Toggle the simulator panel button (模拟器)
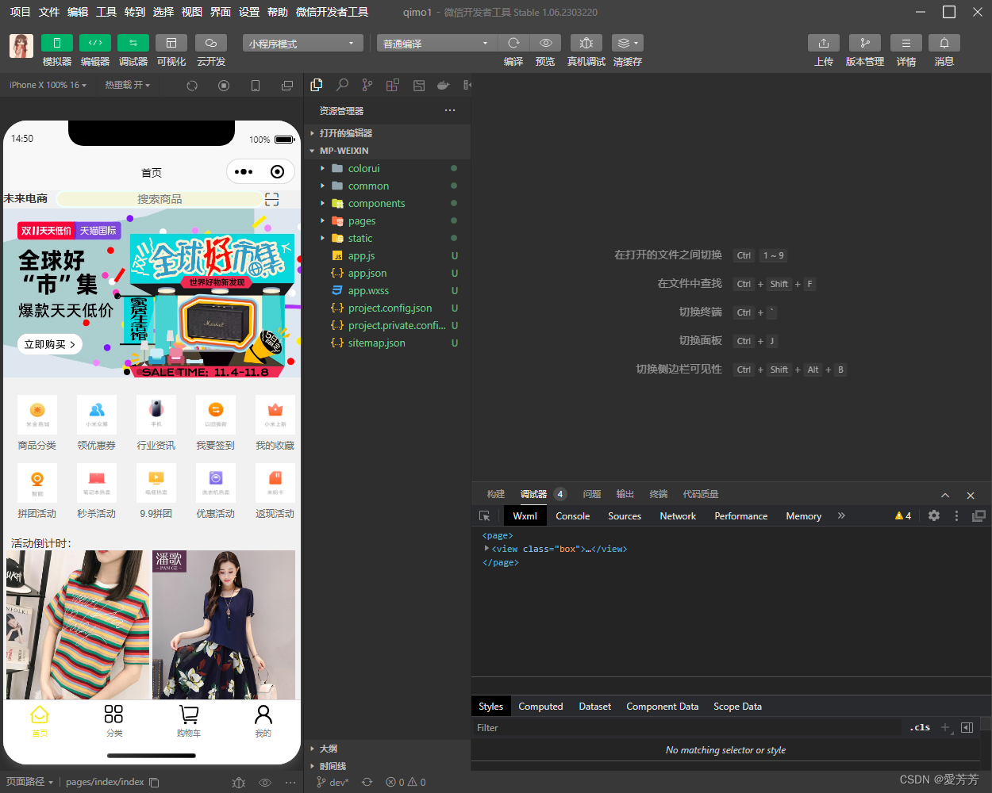Screen dimensions: 992x793 point(57,43)
